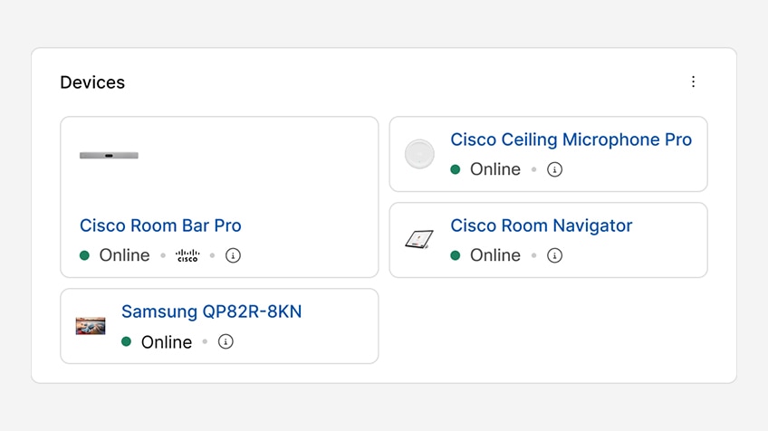Click the Online status of Cisco Room Bar Pro

(x=124, y=255)
